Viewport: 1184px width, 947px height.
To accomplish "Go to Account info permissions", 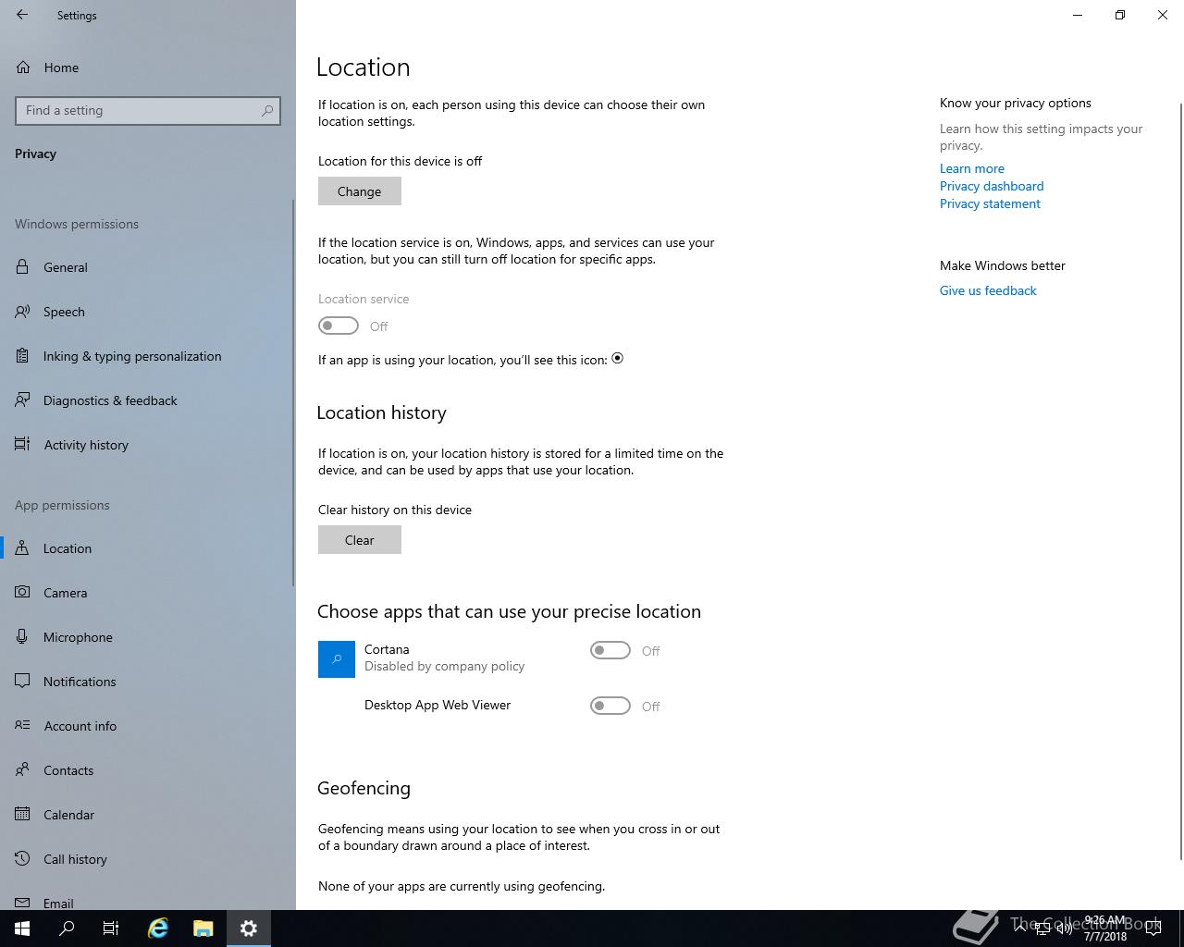I will [148, 726].
